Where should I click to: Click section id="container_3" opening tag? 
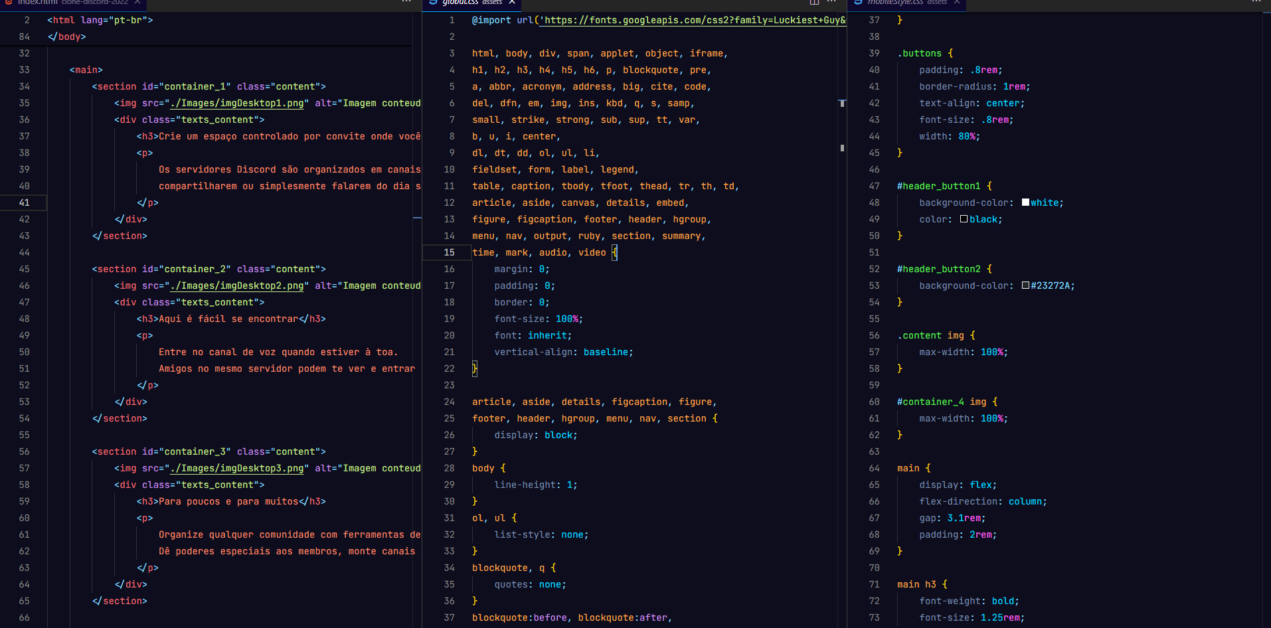click(209, 451)
